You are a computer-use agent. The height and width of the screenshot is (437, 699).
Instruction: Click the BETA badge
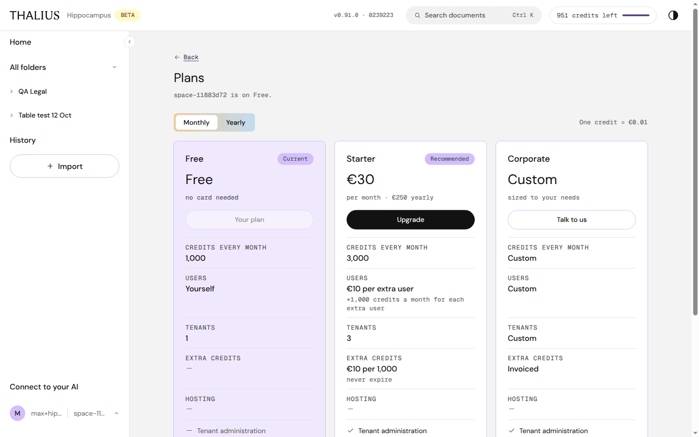point(128,15)
